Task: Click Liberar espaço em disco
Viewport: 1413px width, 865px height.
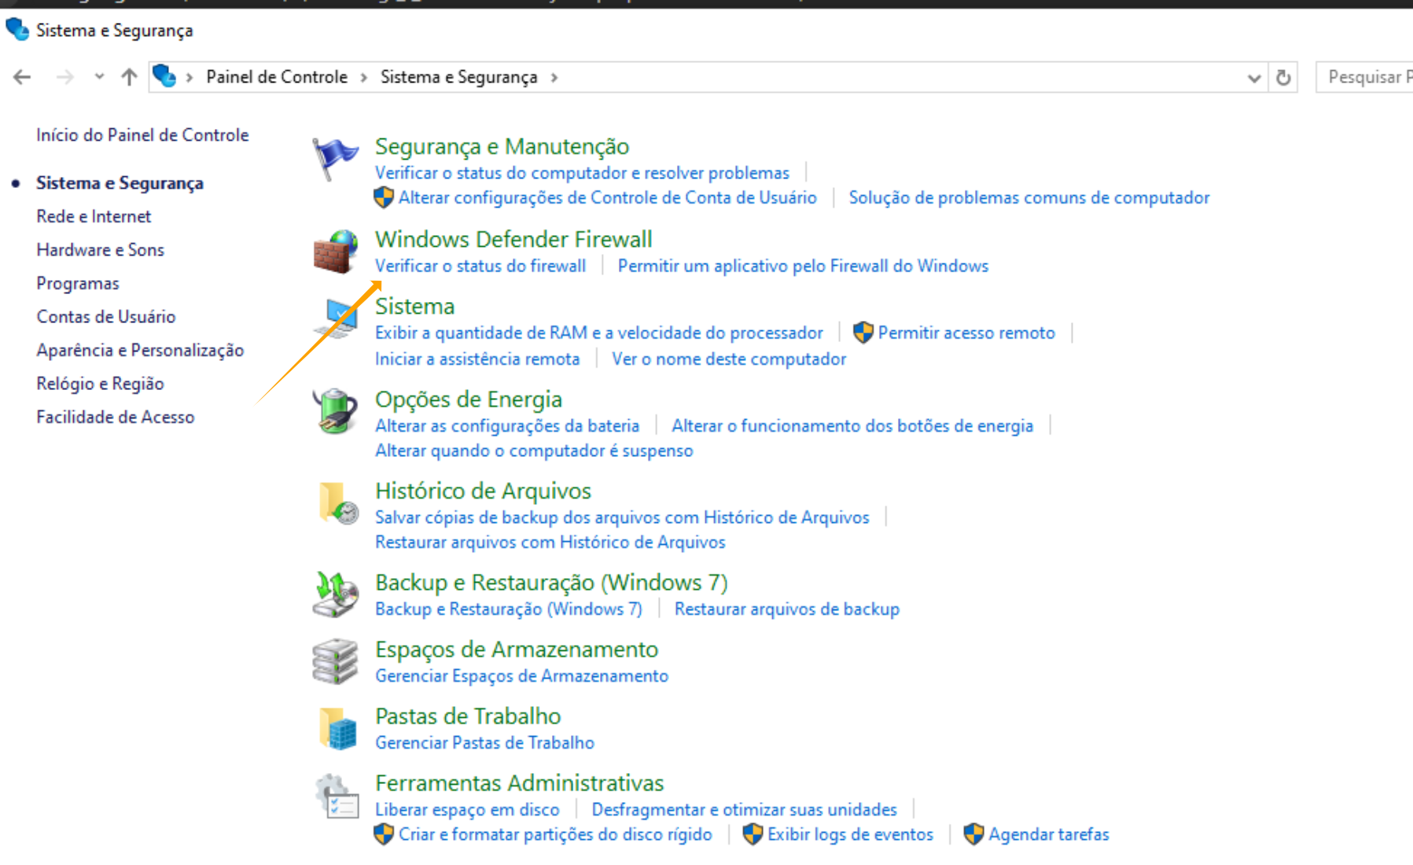Action: coord(467,810)
